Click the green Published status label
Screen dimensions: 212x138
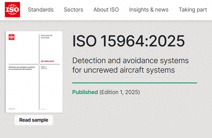tap(85, 92)
